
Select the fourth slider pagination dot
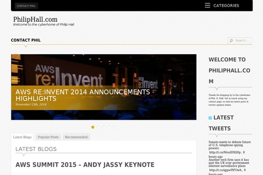109,127
